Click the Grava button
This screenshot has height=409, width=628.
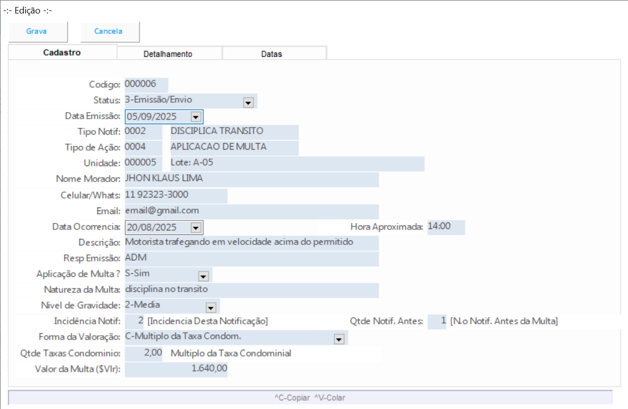(36, 31)
